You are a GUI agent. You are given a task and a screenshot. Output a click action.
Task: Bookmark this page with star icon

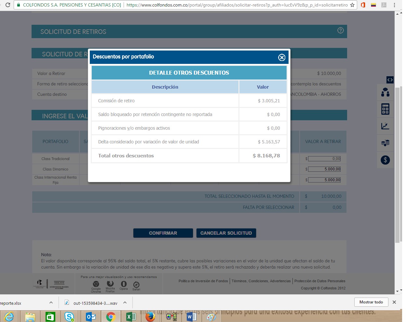coord(352,5)
